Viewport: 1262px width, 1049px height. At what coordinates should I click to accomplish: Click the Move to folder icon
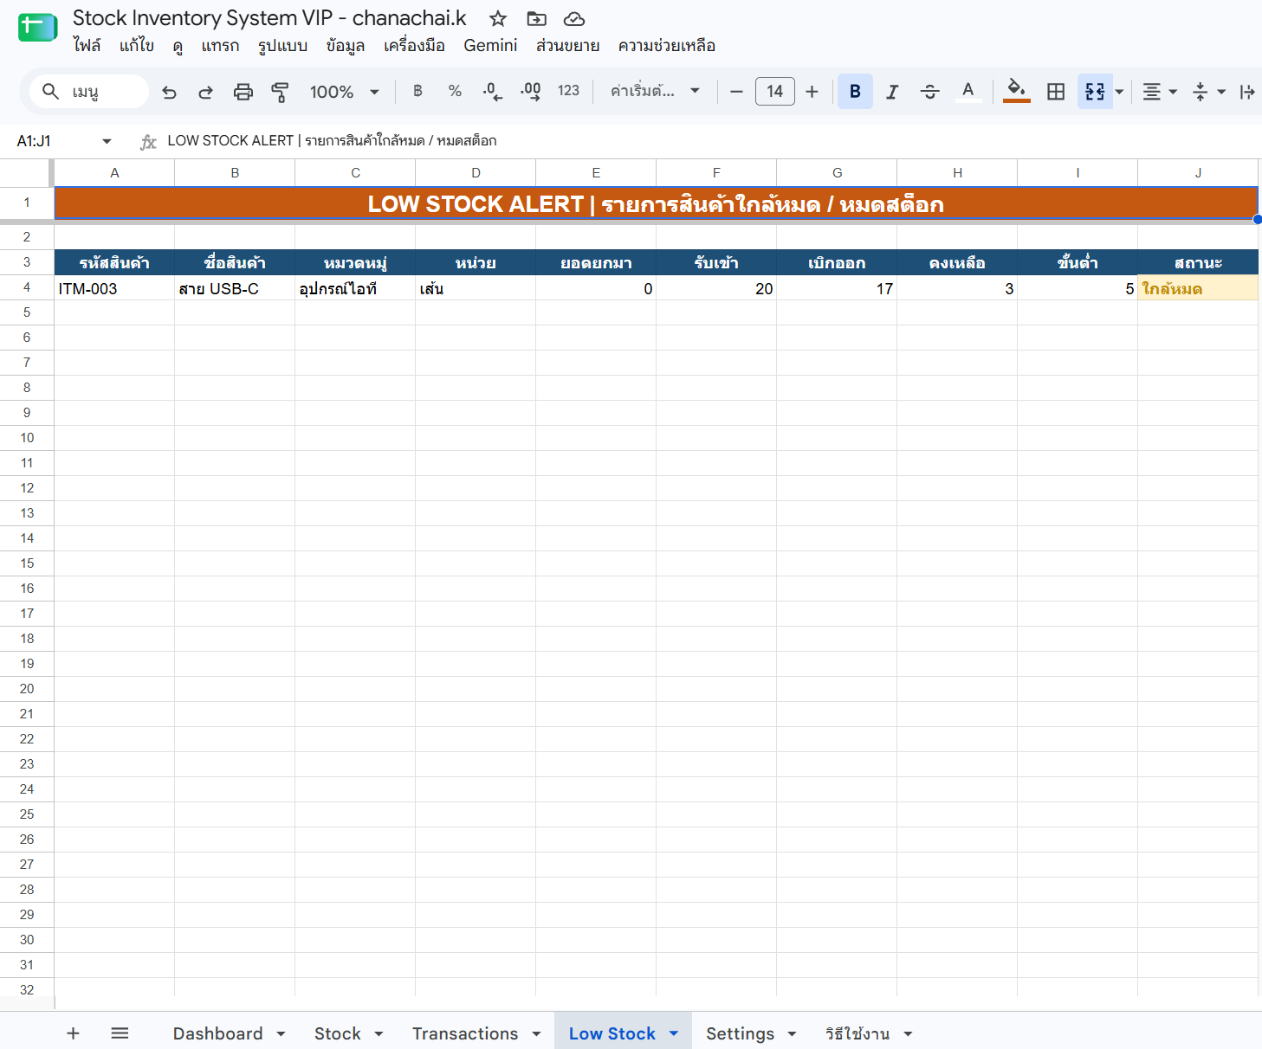(537, 18)
